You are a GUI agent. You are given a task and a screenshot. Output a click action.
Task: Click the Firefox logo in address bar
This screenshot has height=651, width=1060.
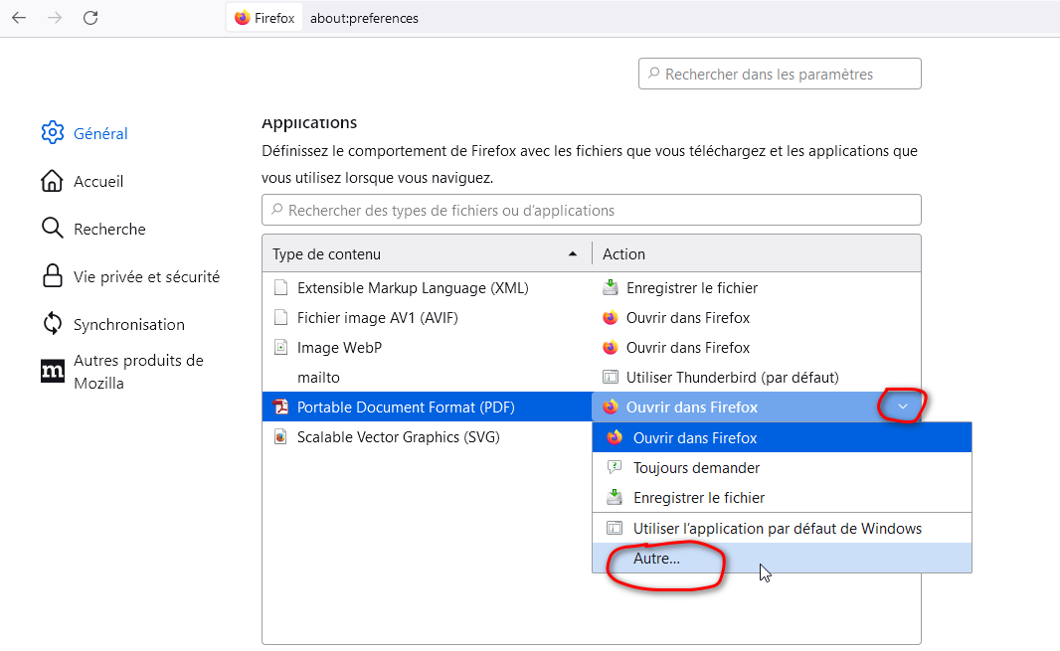pos(243,18)
